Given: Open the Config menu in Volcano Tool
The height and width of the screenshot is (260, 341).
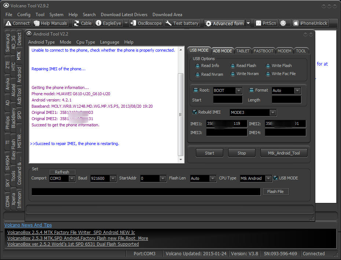Looking at the screenshot, I should coord(24,15).
